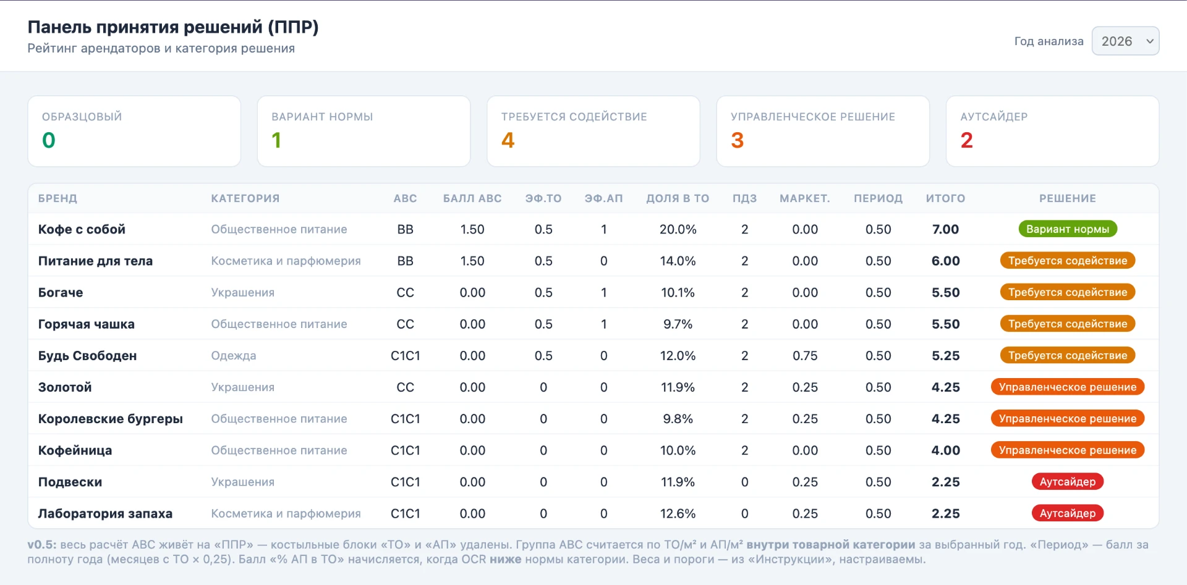Click the ИТОГО column header
Screen dimensions: 1187x585
pos(945,198)
